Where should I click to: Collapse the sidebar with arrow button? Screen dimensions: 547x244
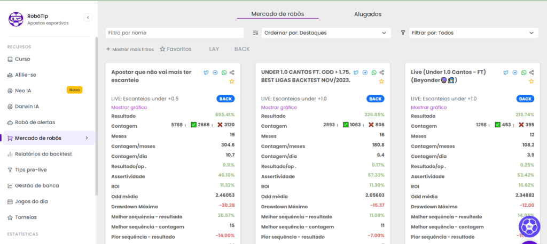(88, 18)
